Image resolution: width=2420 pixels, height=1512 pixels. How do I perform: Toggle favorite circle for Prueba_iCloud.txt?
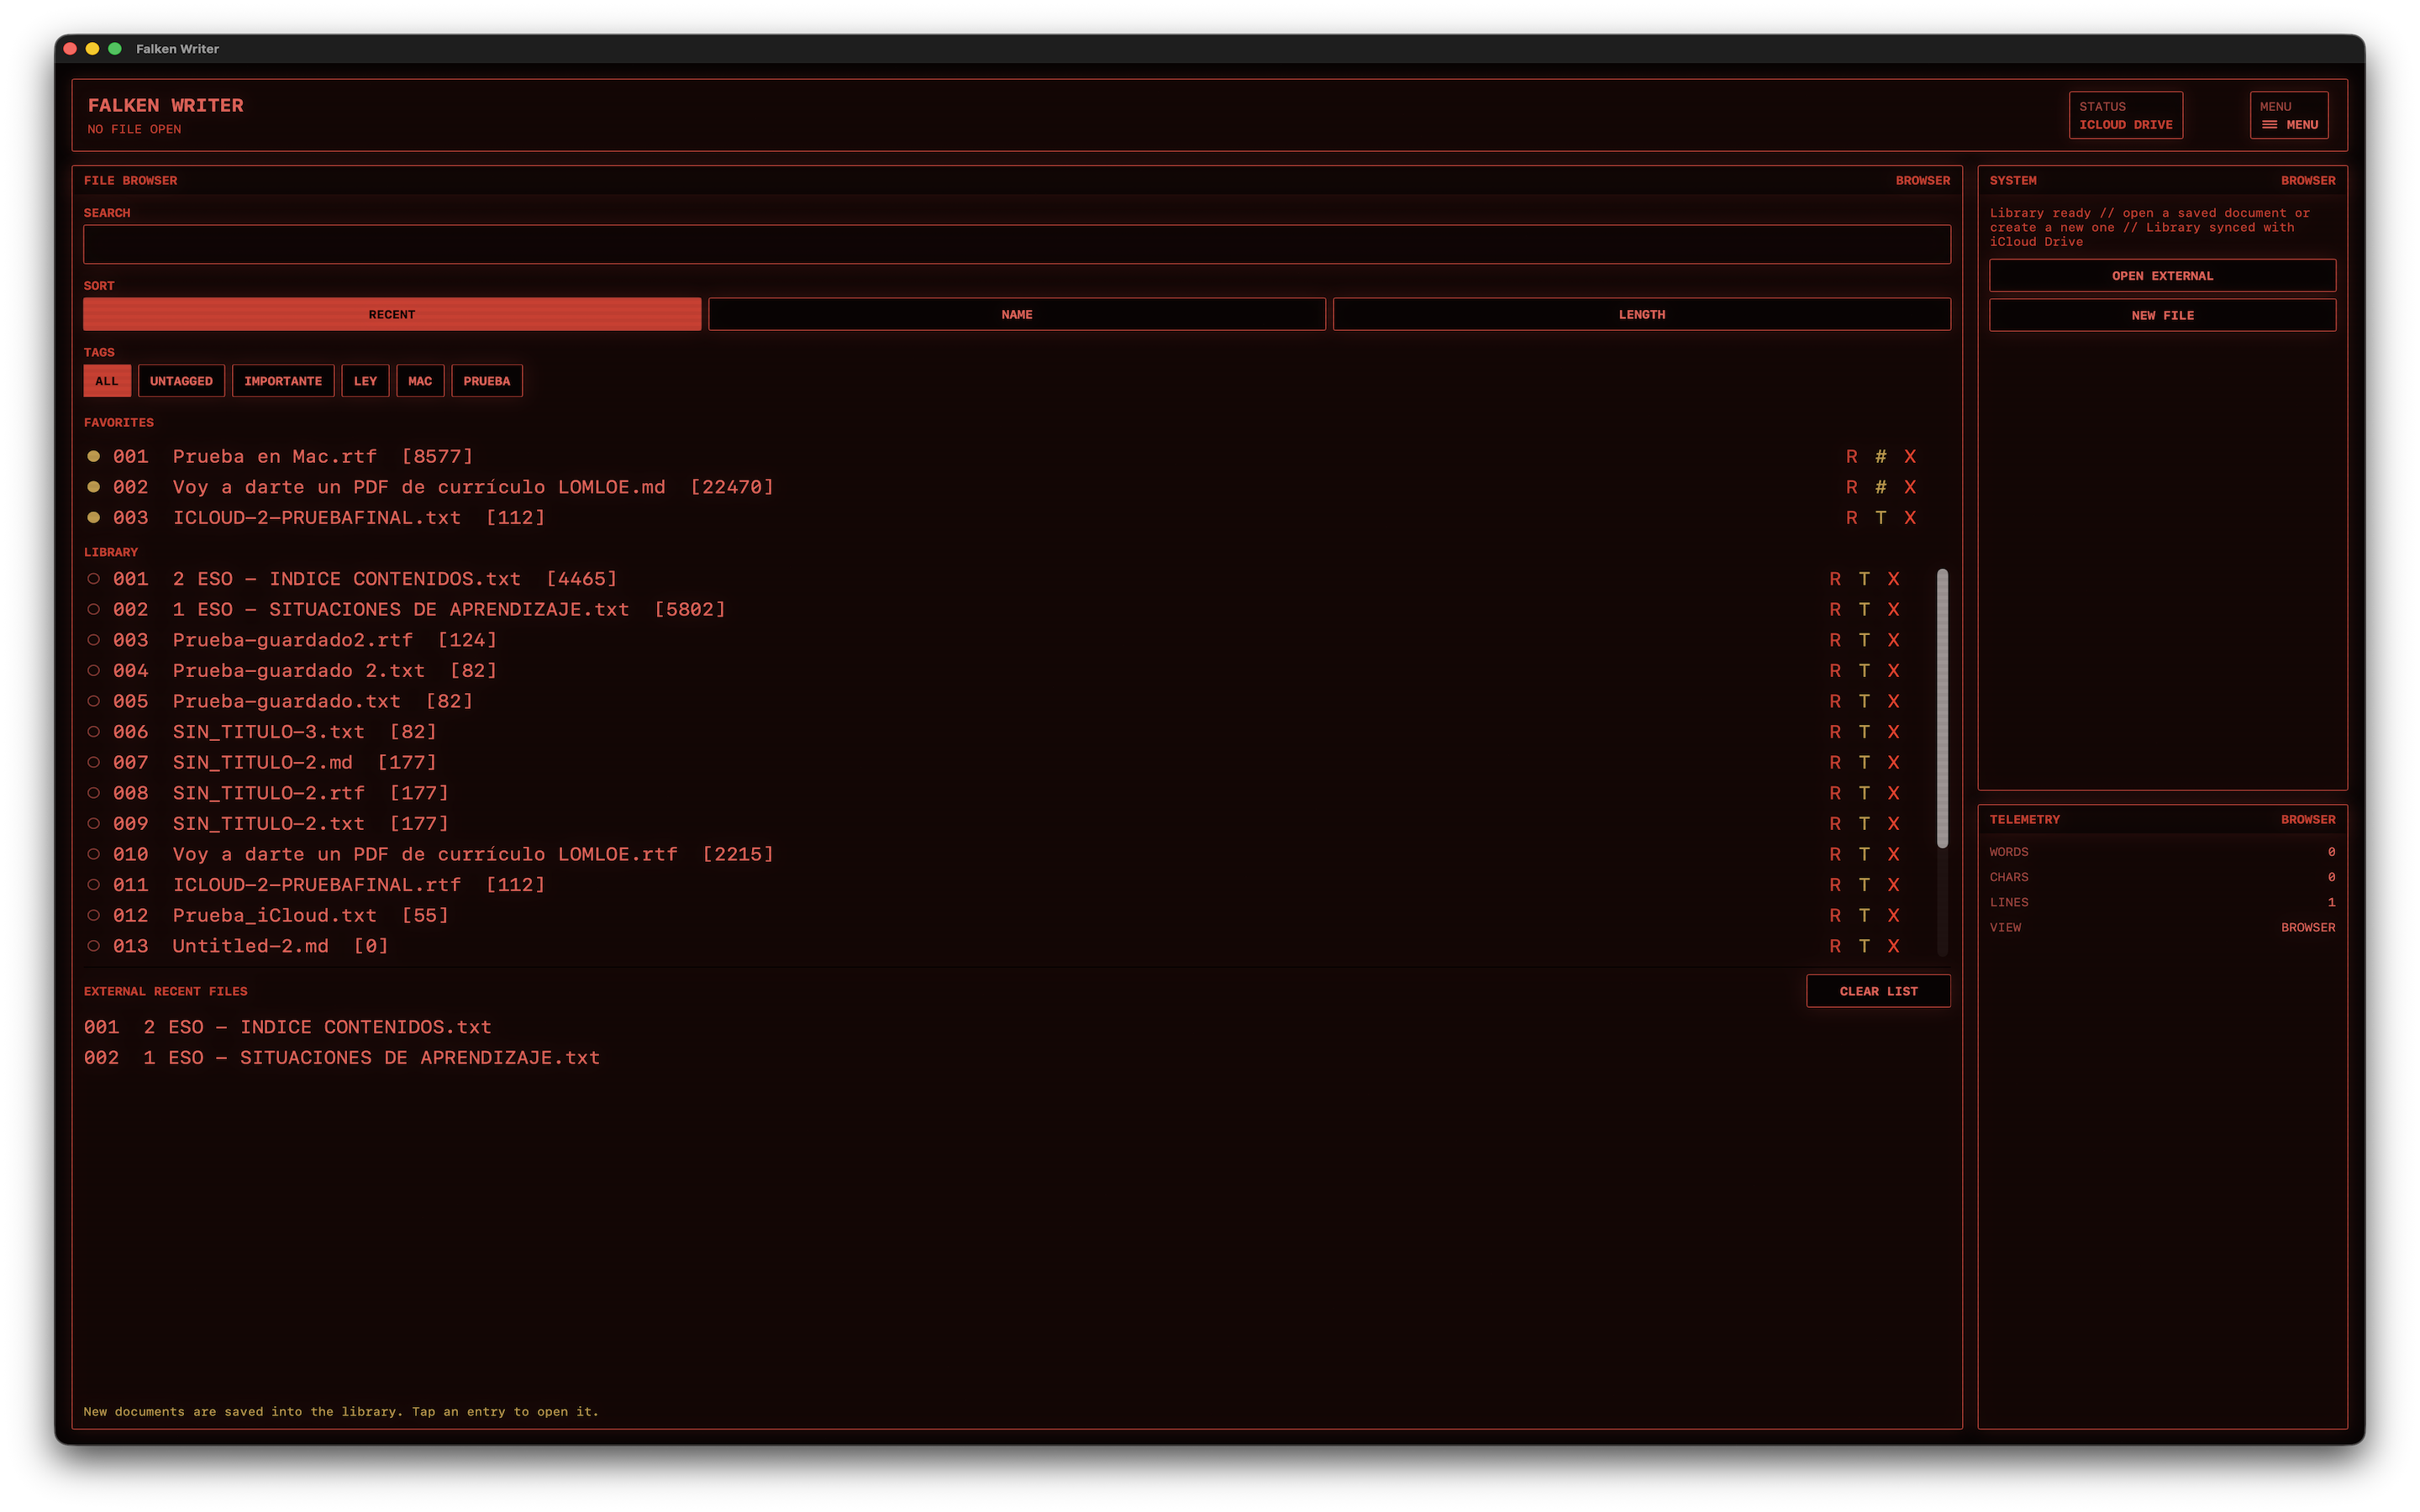[93, 916]
